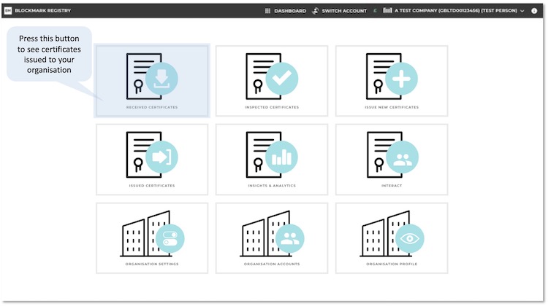Open the Received Certificates tile
Screen dimensions: 548x306
[x=152, y=80]
